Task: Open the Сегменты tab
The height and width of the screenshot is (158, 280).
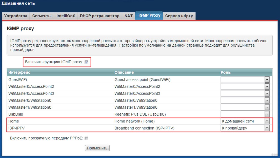Action: pyautogui.click(x=42, y=16)
